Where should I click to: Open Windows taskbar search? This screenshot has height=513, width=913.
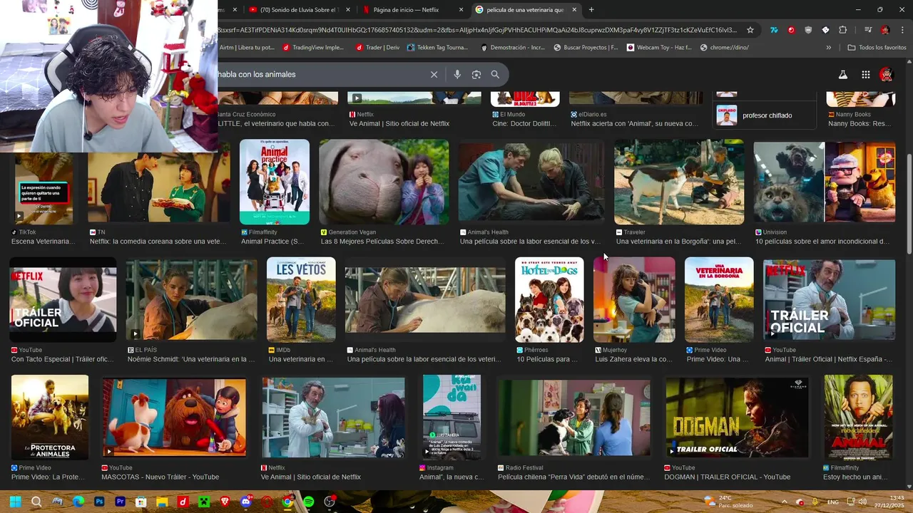pos(36,502)
